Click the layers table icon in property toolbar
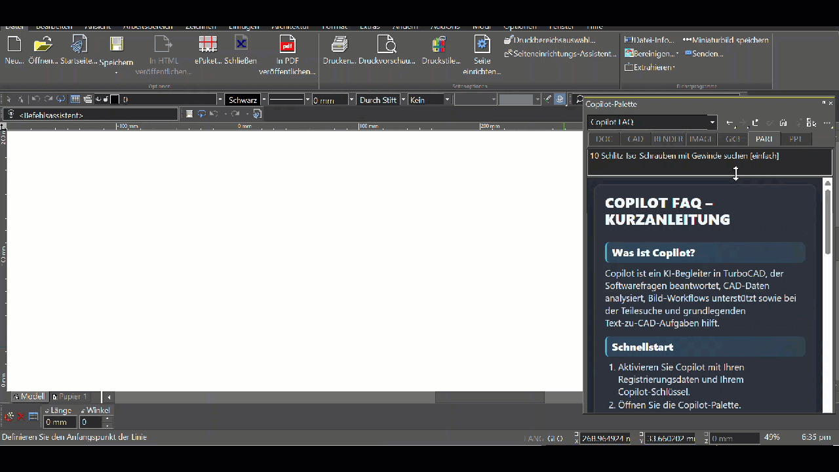Viewport: 839px width, 472px height. (75, 100)
